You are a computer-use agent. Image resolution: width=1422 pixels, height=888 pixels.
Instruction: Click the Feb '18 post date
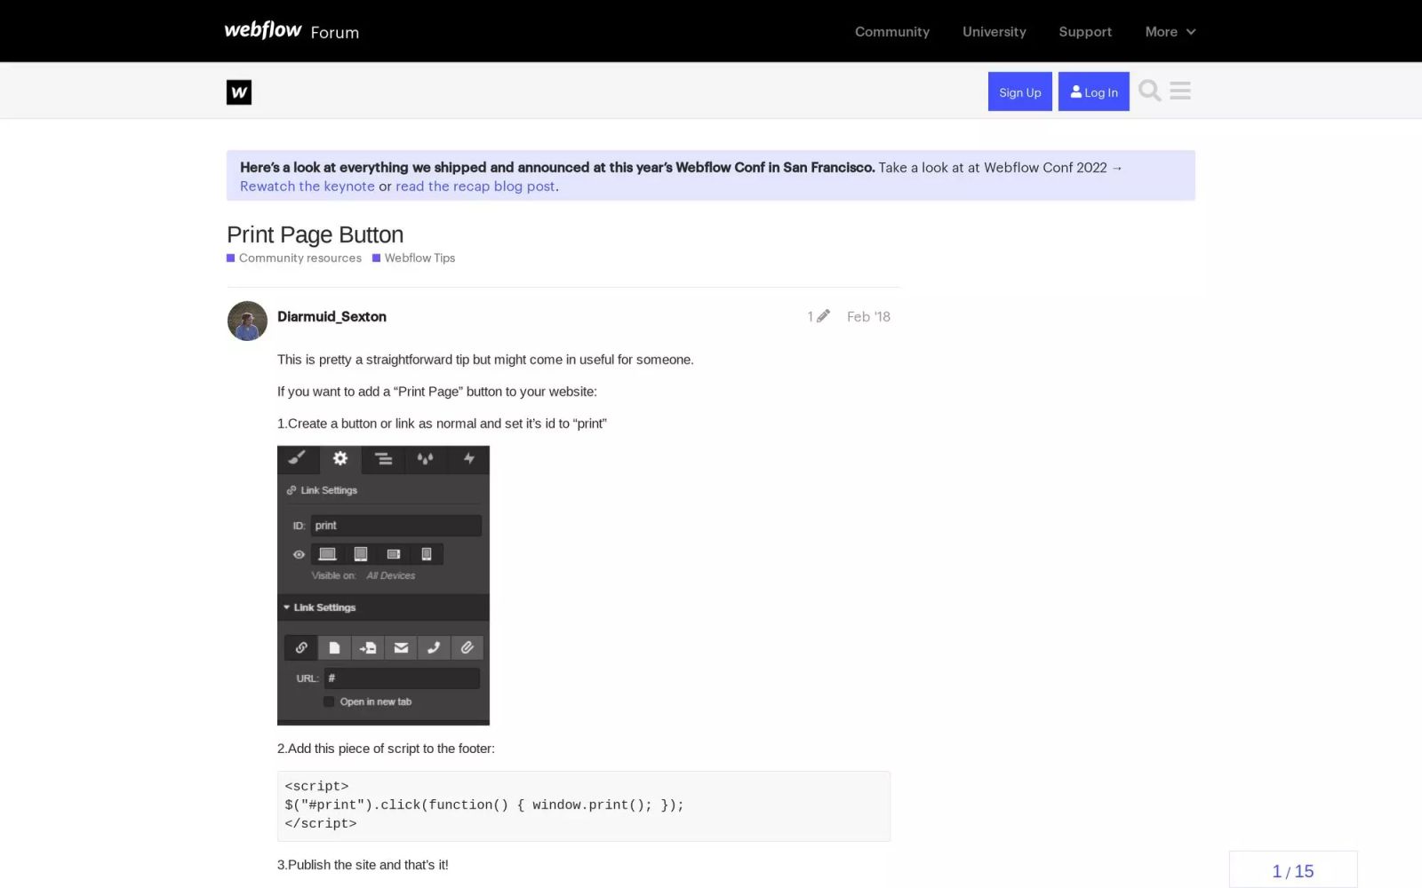click(868, 316)
